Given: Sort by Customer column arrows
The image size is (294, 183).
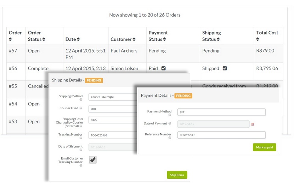Looking at the screenshot, I should (134, 39).
